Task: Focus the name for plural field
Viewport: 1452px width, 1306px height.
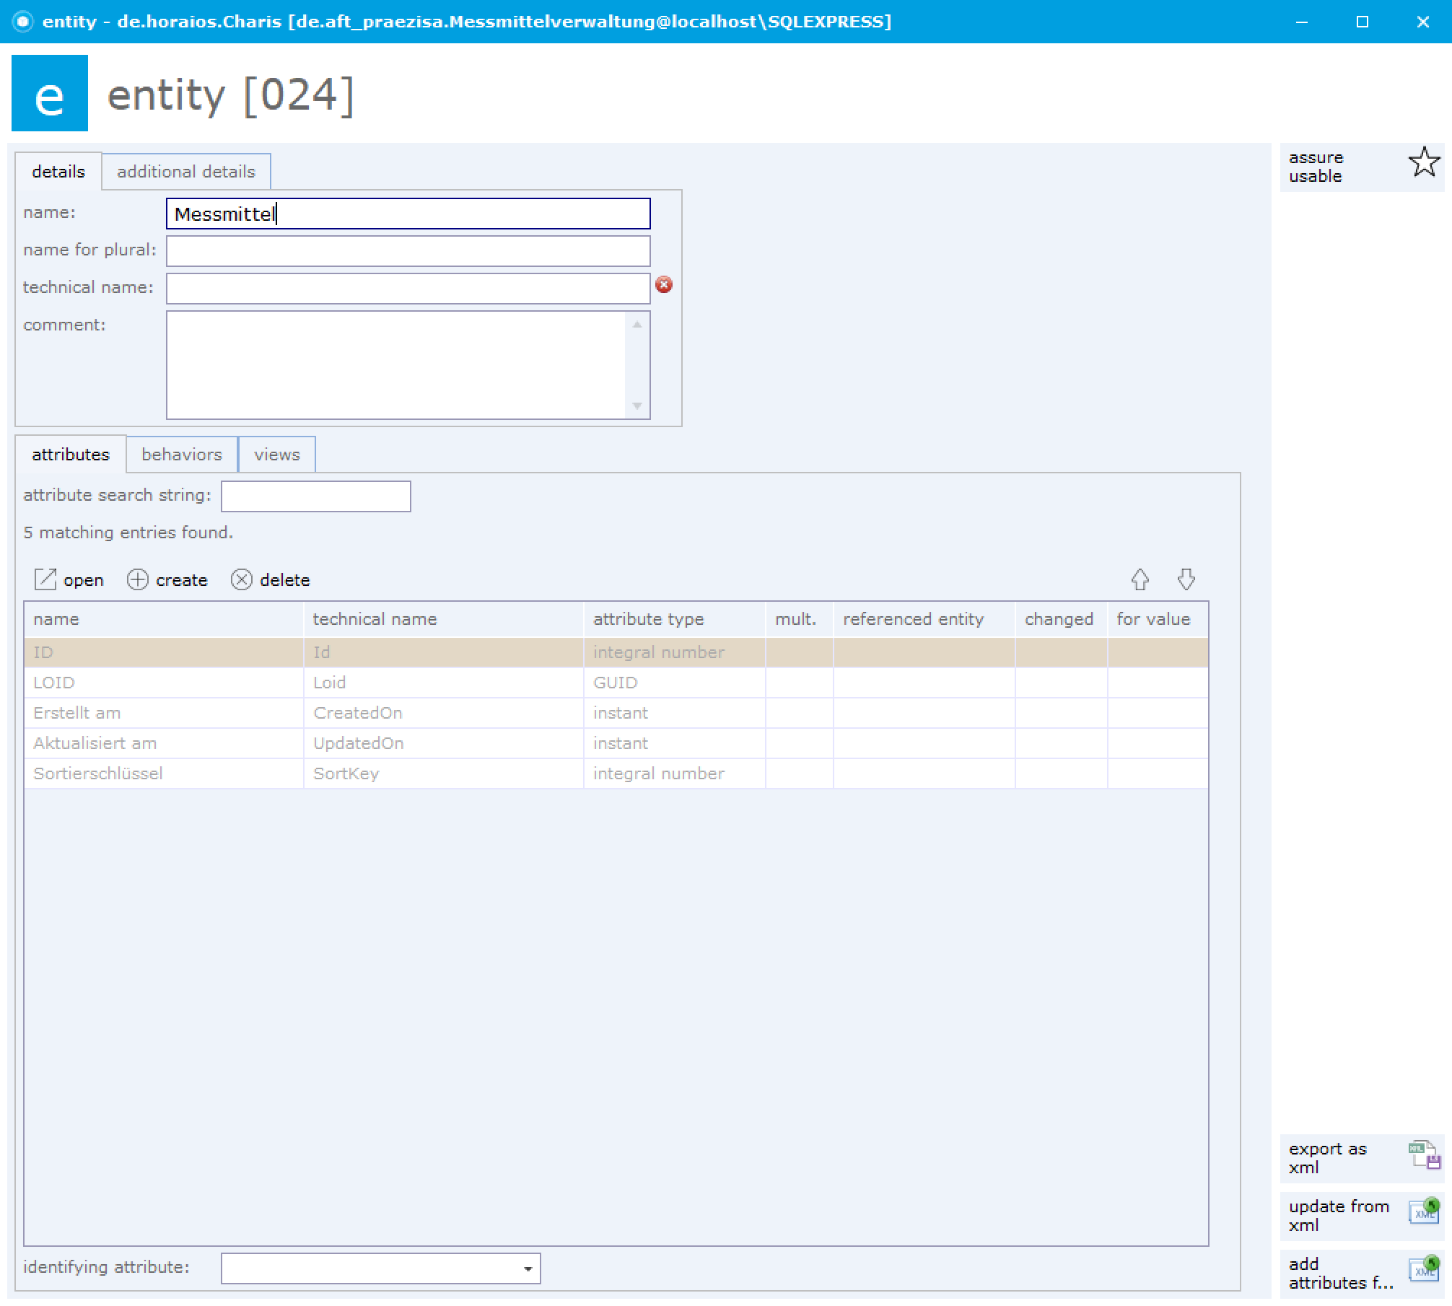Action: (408, 251)
